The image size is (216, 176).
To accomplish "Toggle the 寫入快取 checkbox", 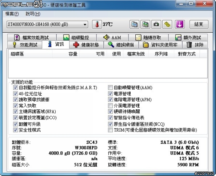I will coord(15,106).
